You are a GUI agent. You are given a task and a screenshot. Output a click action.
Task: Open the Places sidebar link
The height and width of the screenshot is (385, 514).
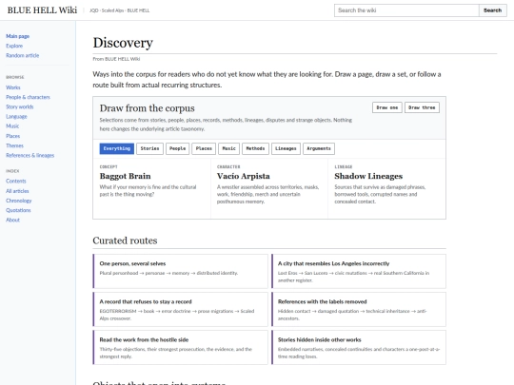coord(12,136)
